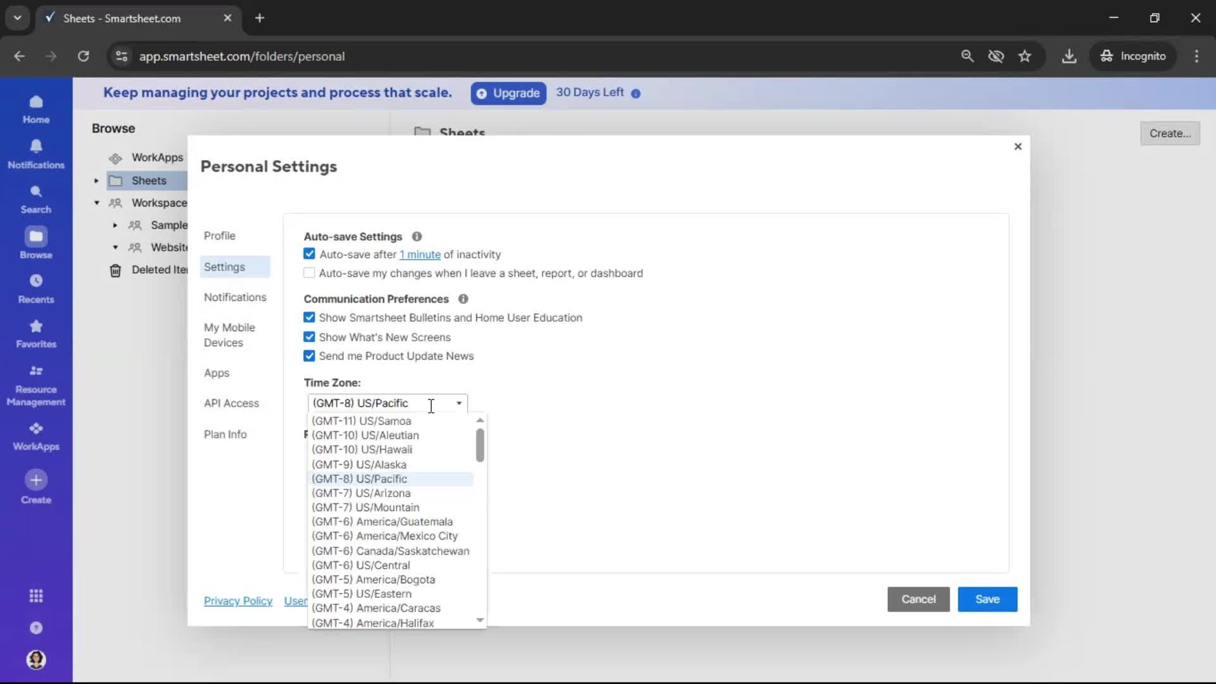Click the help icon near the bottom

coord(36,628)
